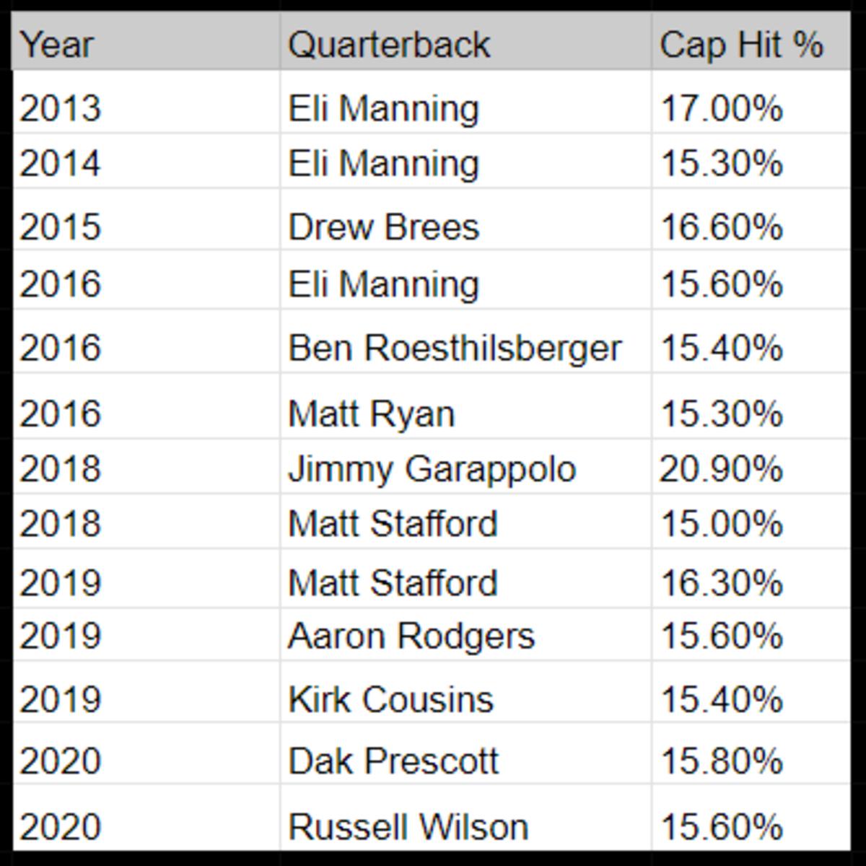Click the Cap Hit % header cell
866x866 pixels.
749,45
